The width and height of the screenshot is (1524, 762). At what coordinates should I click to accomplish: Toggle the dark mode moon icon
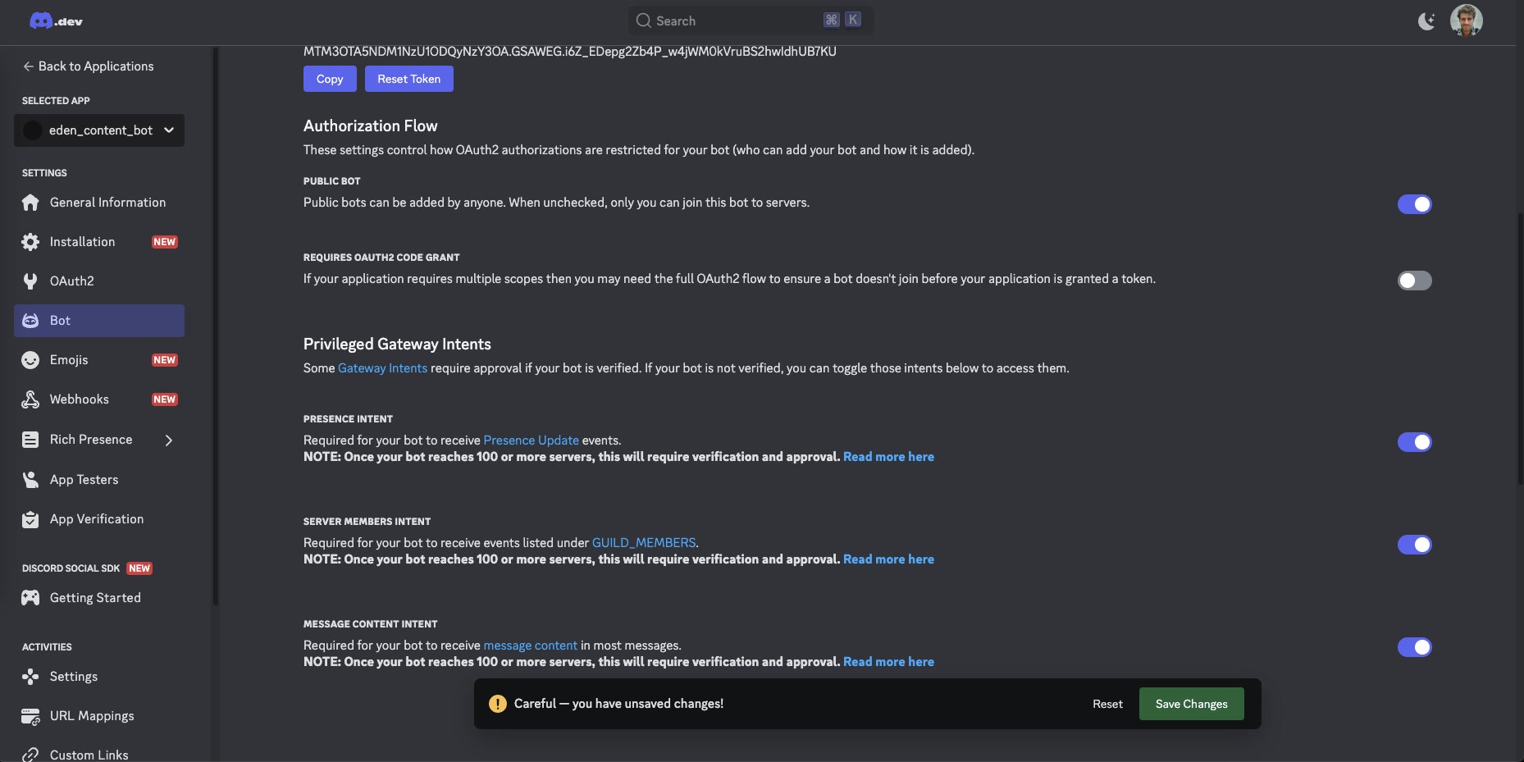(x=1426, y=21)
